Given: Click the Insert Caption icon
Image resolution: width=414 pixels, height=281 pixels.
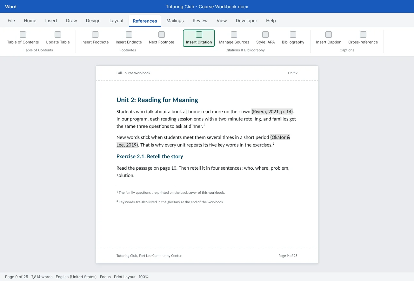Looking at the screenshot, I should pyautogui.click(x=329, y=35).
